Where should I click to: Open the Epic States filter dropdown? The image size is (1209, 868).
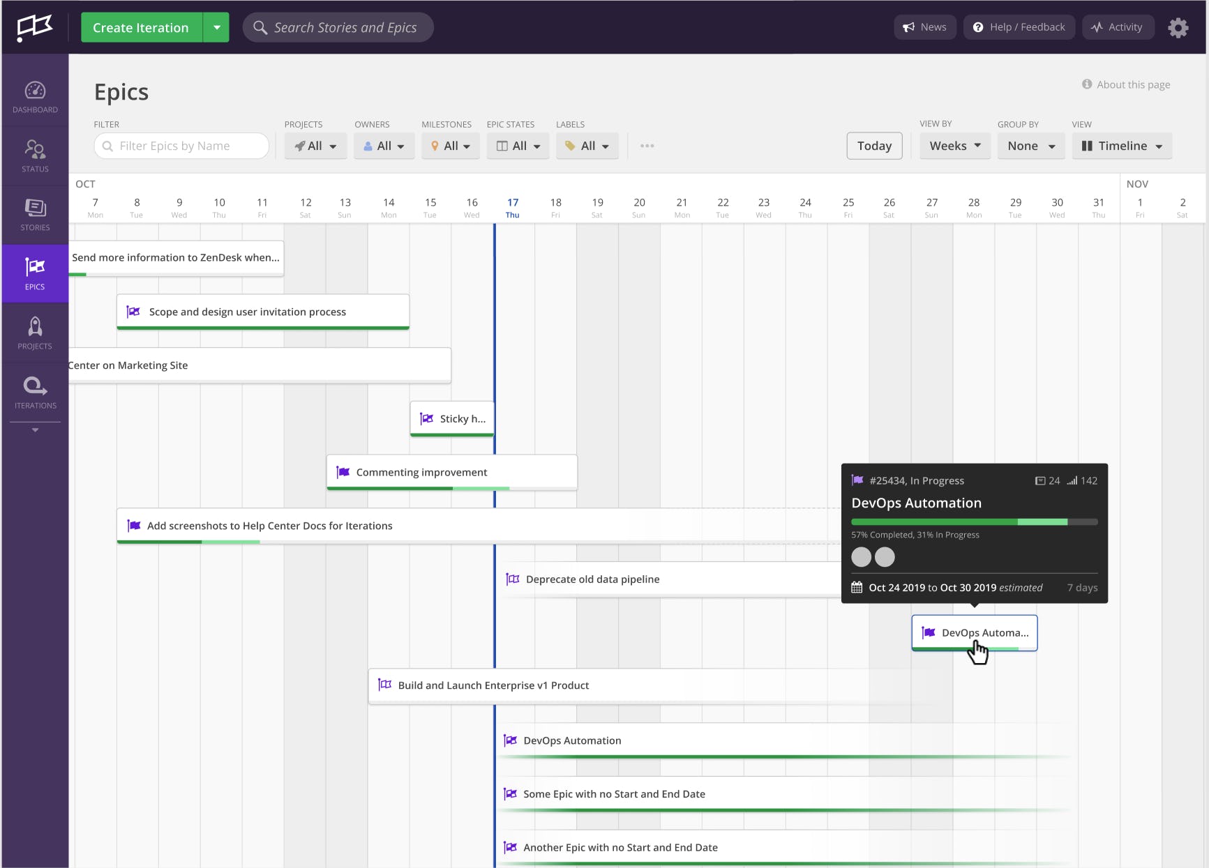point(518,146)
